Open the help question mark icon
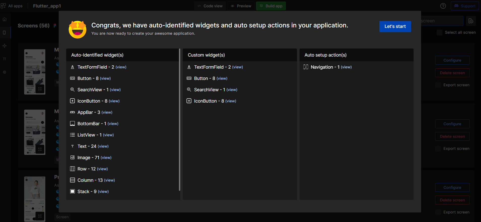The width and height of the screenshot is (481, 222). (x=443, y=6)
